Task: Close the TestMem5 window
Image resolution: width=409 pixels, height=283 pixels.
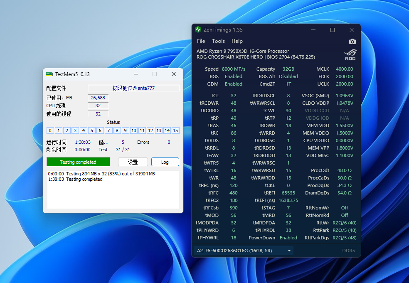Action: point(174,74)
